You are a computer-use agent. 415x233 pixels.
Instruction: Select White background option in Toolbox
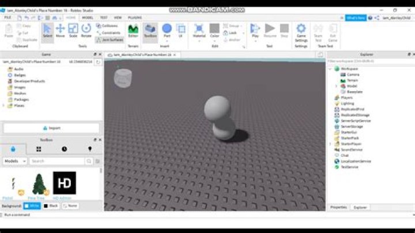coord(33,205)
